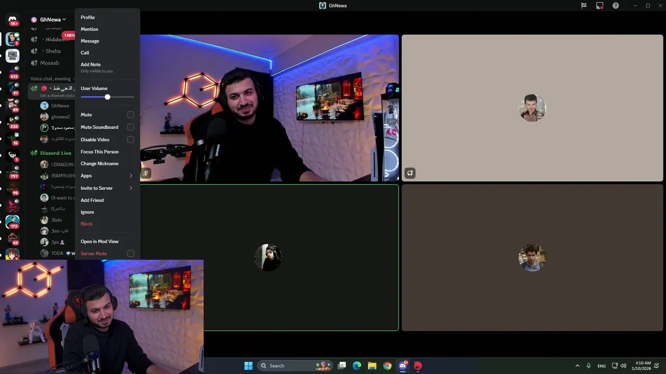Open the notification bell in system tray
Viewport: 666px width, 374px height.
pyautogui.click(x=657, y=366)
